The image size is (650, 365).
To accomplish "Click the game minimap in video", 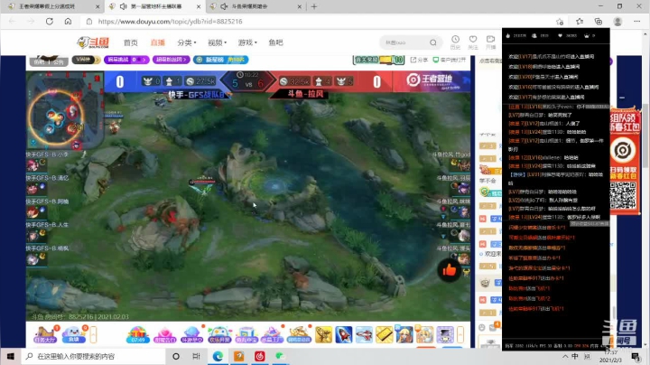I will (65, 110).
